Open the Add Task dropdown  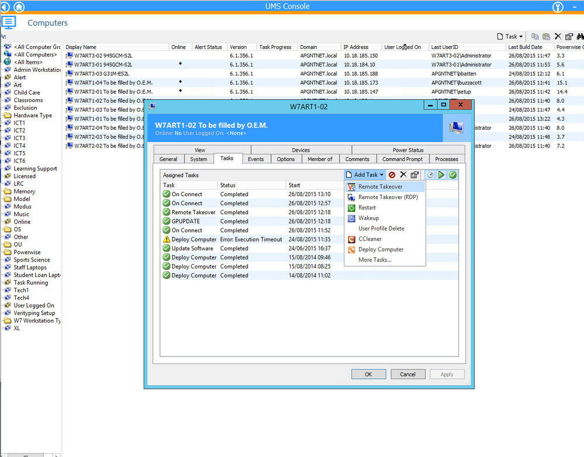tap(365, 175)
